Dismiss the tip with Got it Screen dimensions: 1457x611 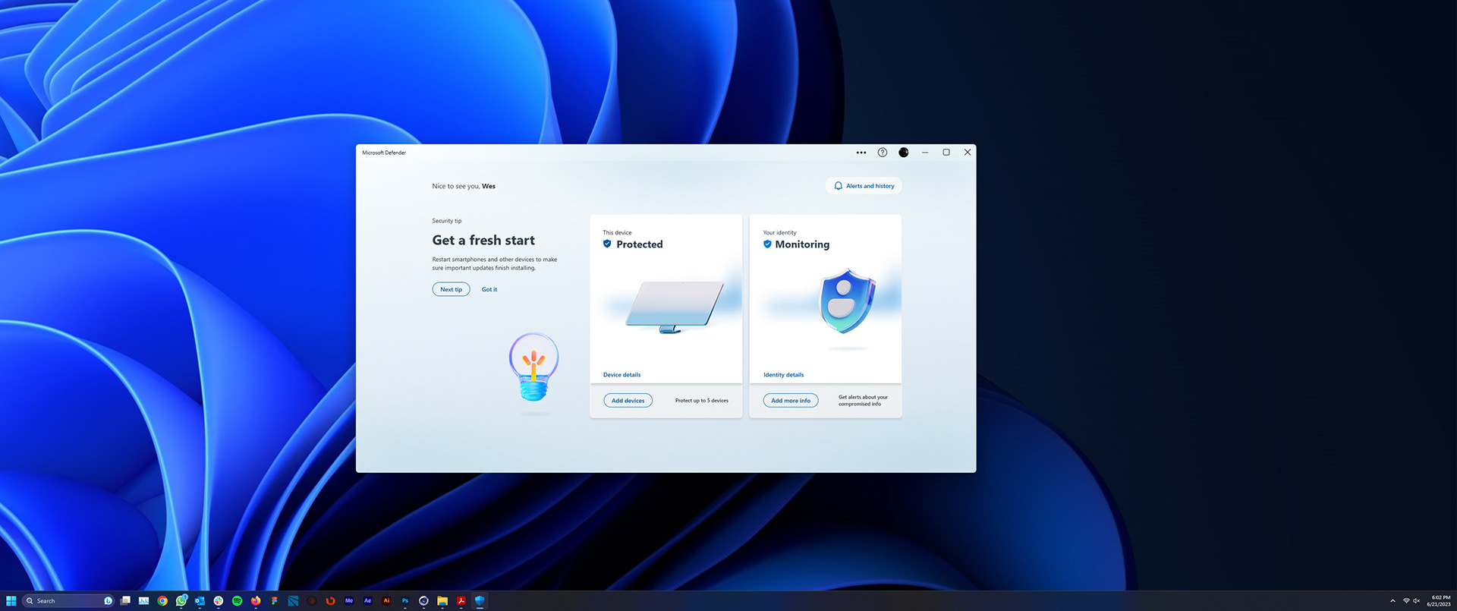(x=489, y=289)
